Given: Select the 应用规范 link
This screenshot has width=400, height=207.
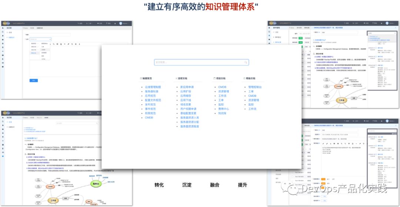Looking at the screenshot, I should pos(150,96).
